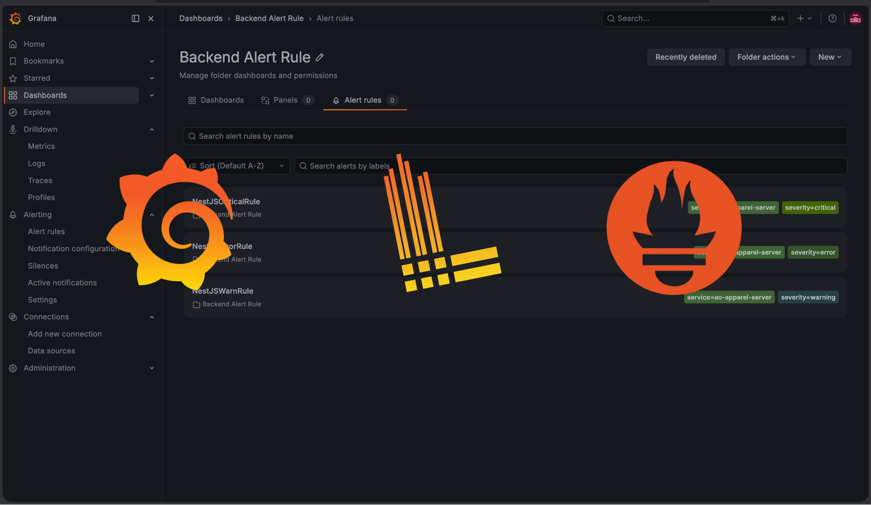Click Search alerts by labels field

click(570, 166)
